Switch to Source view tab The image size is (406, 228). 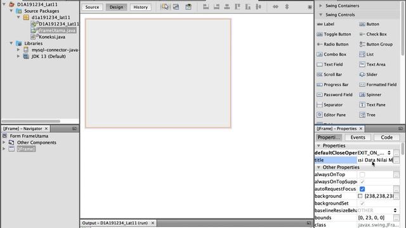coord(92,7)
